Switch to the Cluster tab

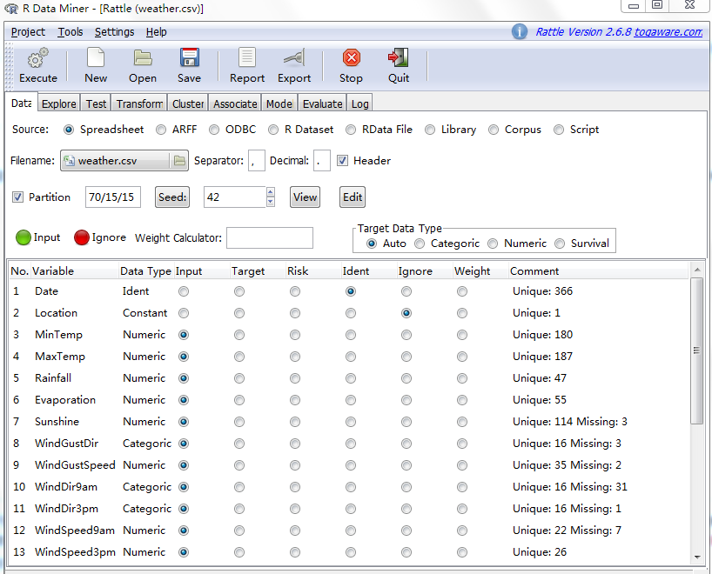(188, 103)
